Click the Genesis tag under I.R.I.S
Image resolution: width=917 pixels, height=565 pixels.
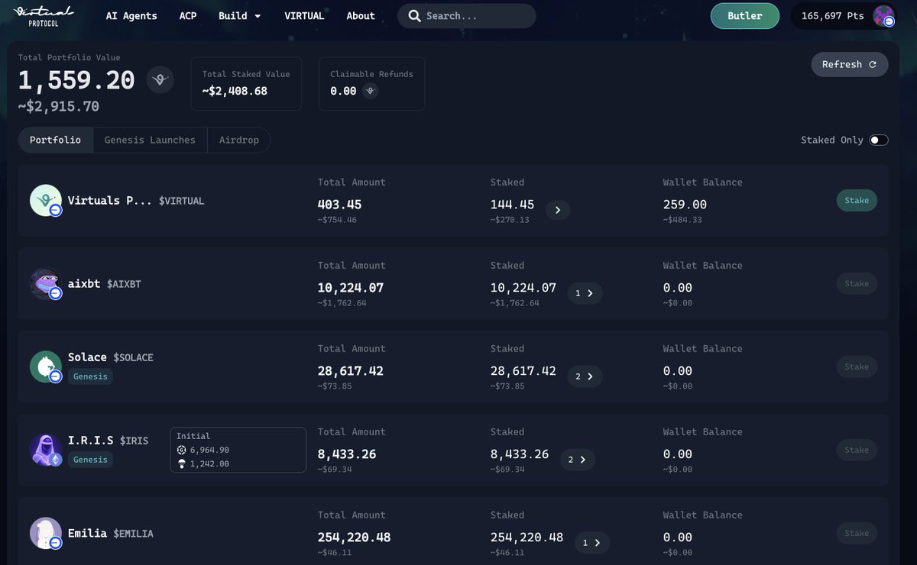click(x=90, y=460)
